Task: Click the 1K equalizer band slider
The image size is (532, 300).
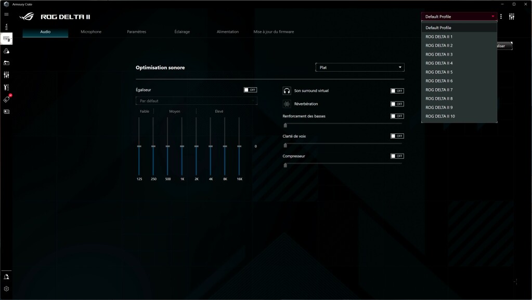Action: (182, 146)
